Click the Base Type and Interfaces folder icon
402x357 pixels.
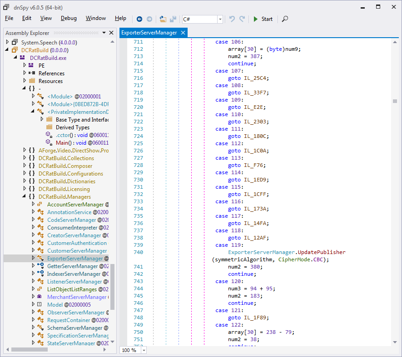[x=50, y=119]
